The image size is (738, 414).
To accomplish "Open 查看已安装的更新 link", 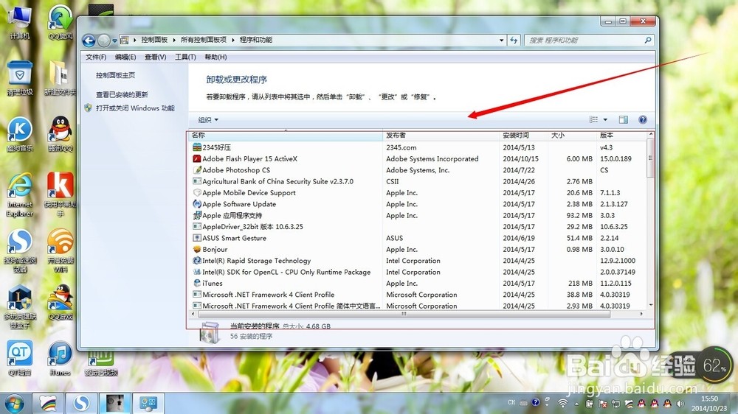I will pyautogui.click(x=122, y=94).
